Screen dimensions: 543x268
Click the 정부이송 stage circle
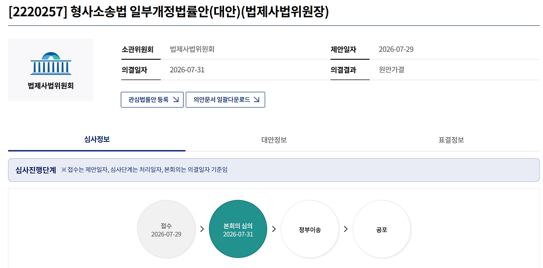(310, 229)
